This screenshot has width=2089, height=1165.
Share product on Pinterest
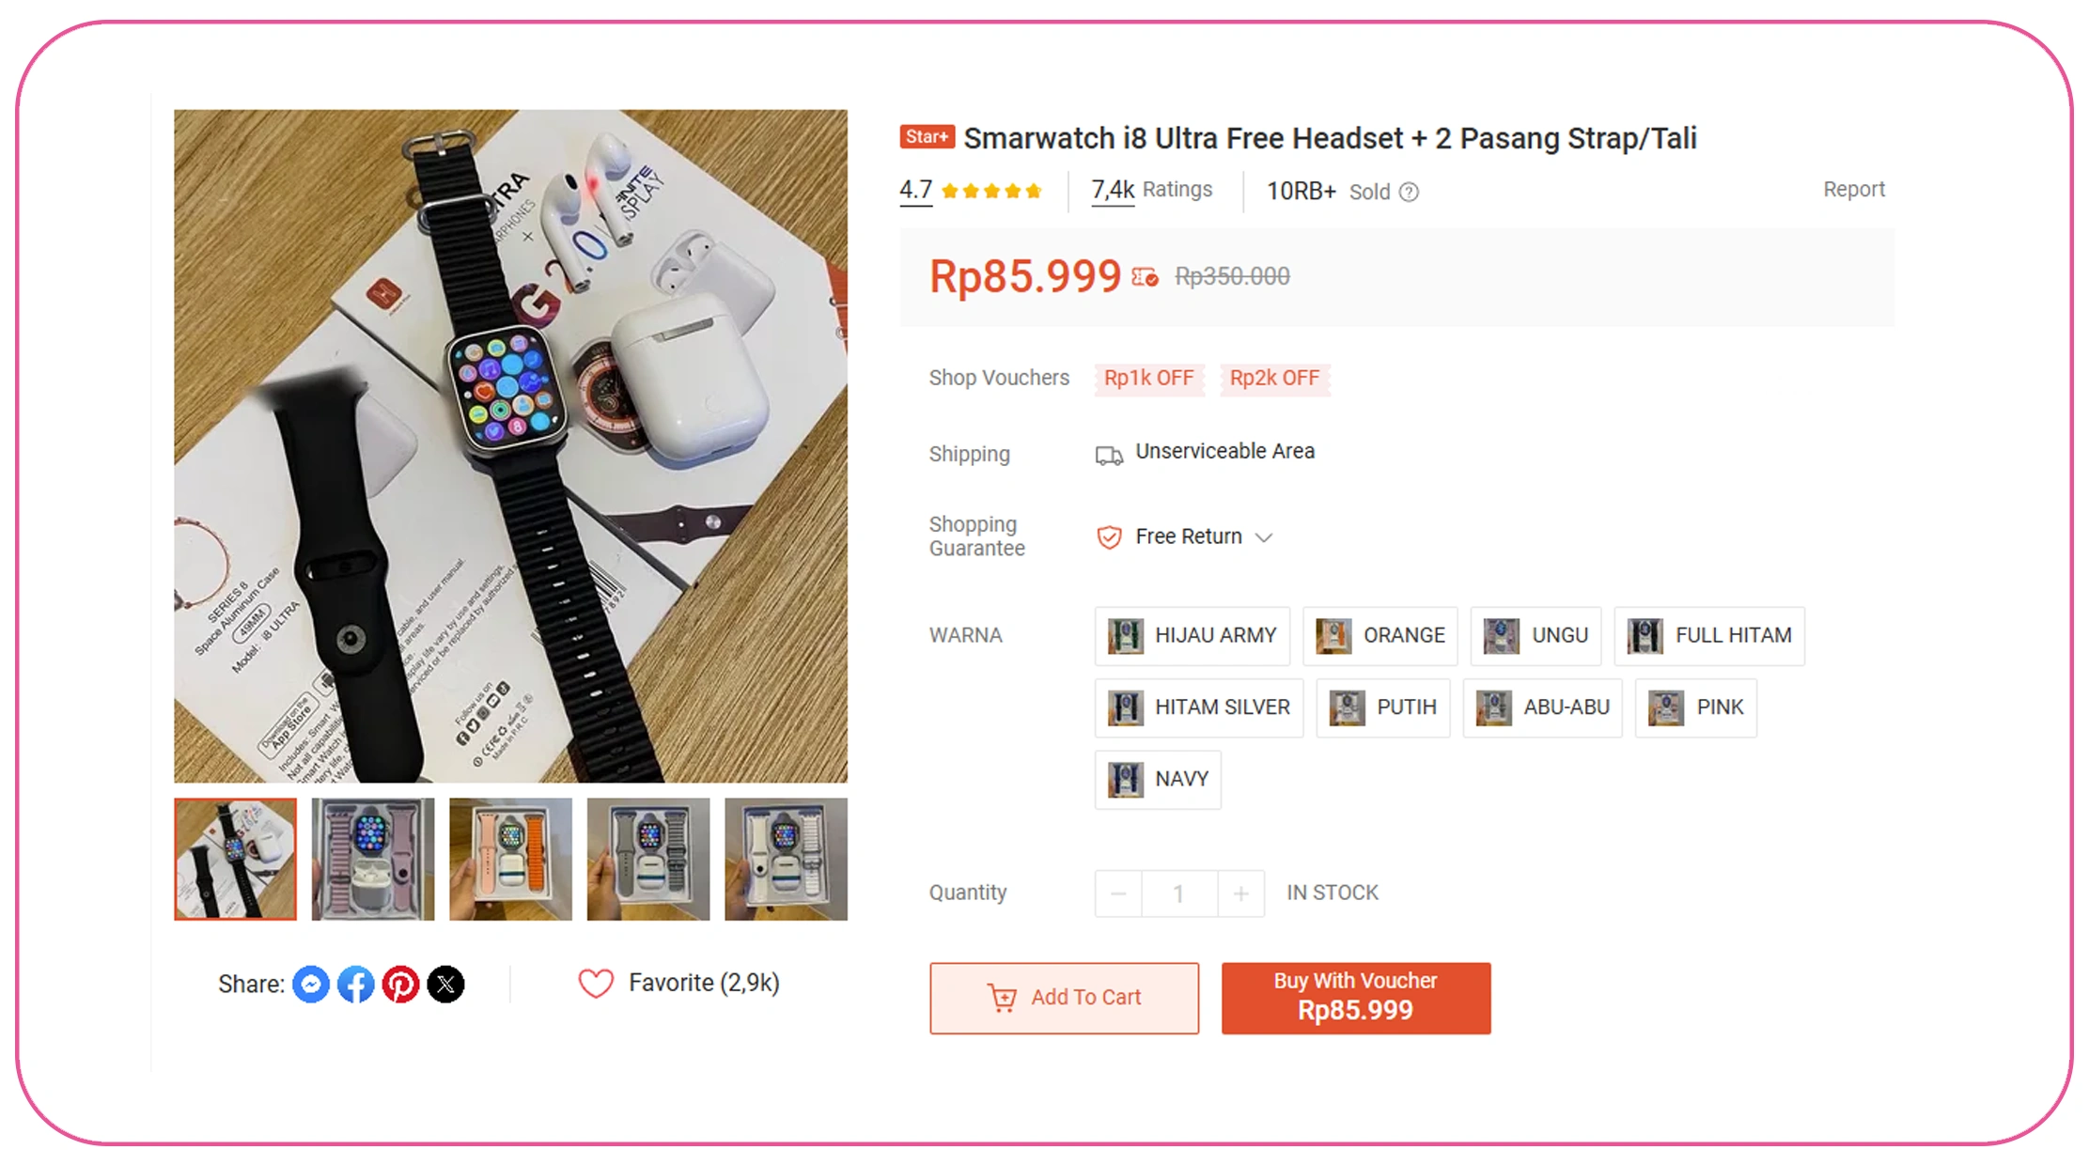click(401, 984)
